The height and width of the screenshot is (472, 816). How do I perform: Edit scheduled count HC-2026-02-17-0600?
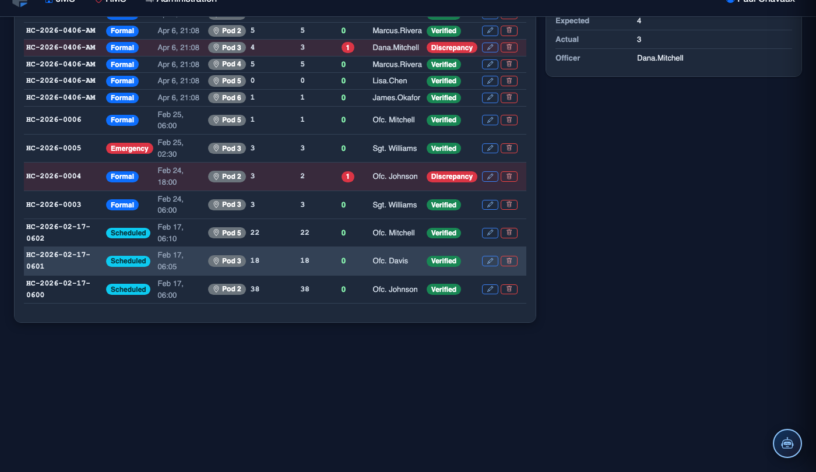point(490,290)
